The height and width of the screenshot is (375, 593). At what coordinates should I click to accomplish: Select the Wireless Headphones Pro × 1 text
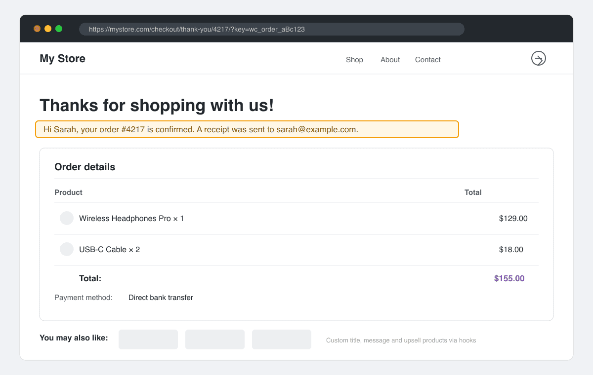coord(131,218)
